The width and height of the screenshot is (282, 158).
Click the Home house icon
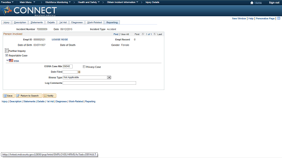pyautogui.click(x=252, y=3)
